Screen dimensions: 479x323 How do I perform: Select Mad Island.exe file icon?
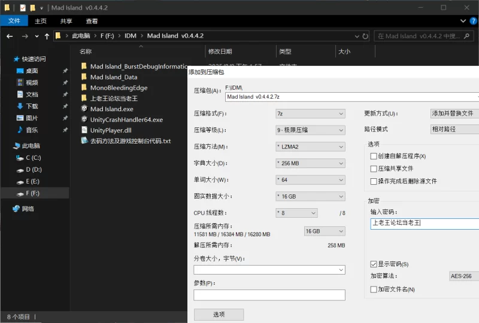coord(84,109)
